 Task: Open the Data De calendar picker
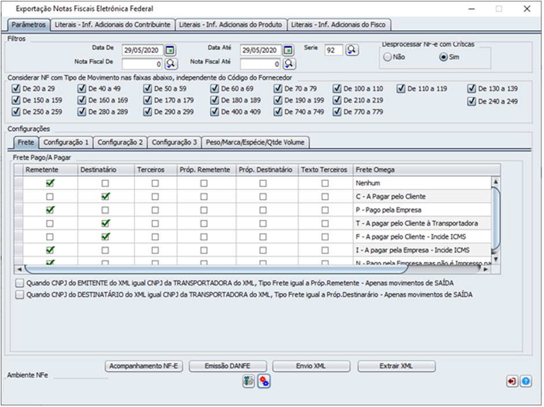[x=169, y=50]
